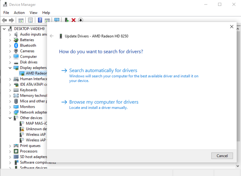Expand the Audio inputs category
The height and width of the screenshot is (176, 241).
click(x=10, y=34)
